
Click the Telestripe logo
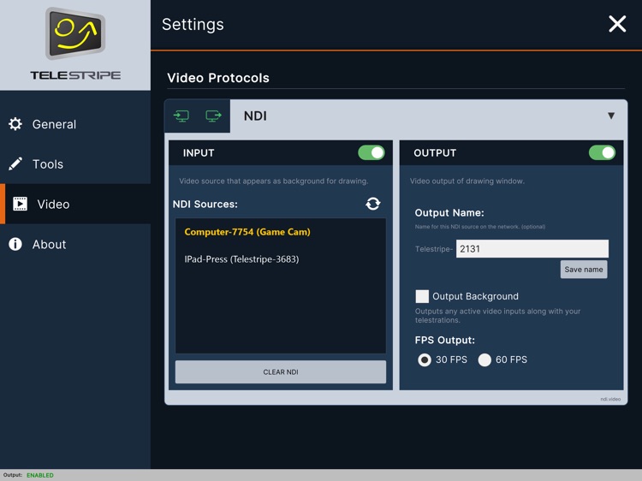(75, 44)
